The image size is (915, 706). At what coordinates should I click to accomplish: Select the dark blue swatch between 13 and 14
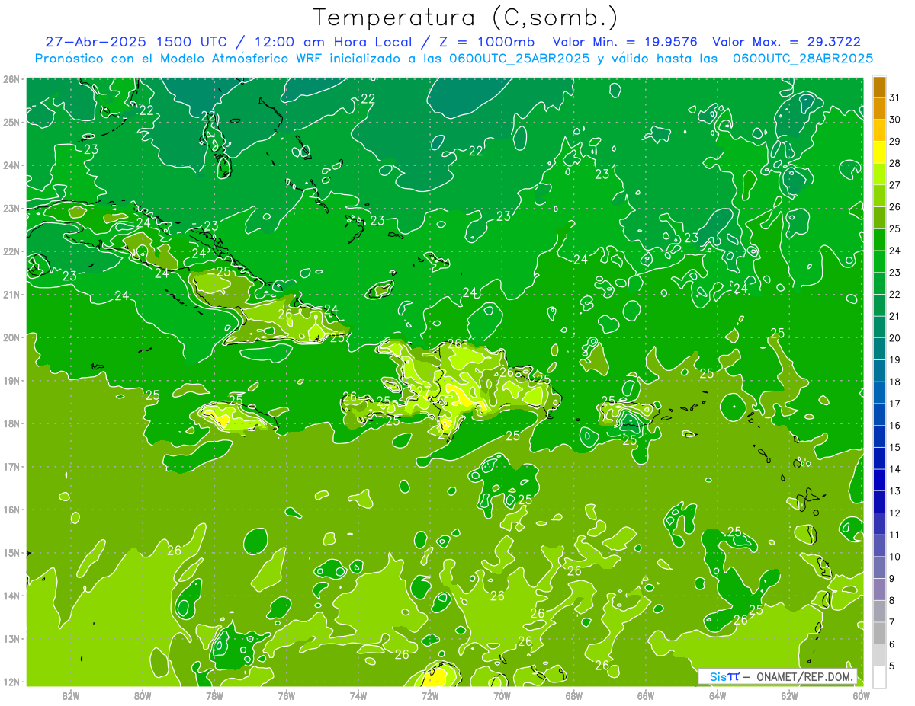[879, 480]
